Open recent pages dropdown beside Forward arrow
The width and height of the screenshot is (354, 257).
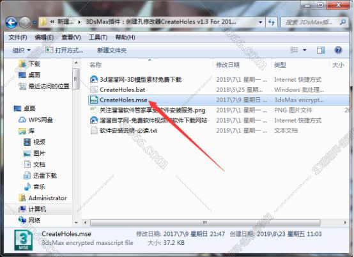point(35,22)
